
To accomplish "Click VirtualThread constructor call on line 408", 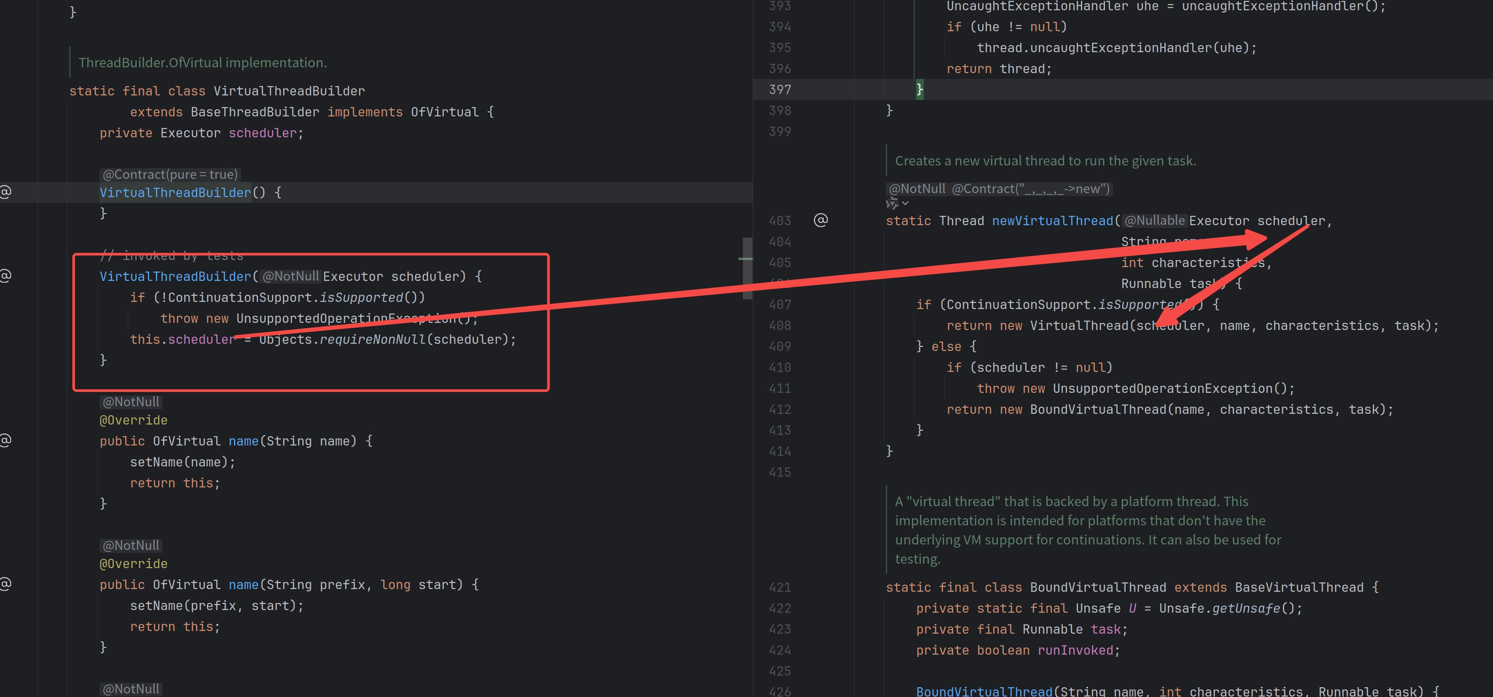I will pyautogui.click(x=1079, y=326).
